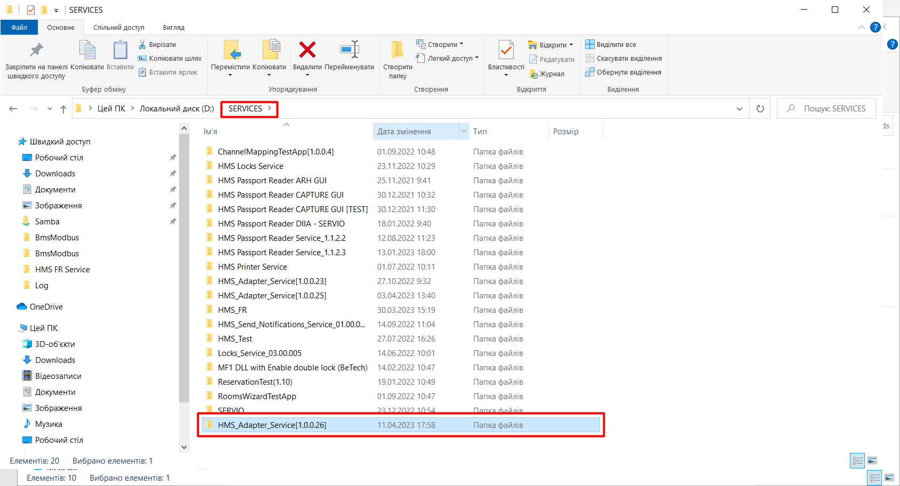Click the Rename (Перейменувати) ribbon icon
The width and height of the screenshot is (900, 486).
(x=349, y=50)
